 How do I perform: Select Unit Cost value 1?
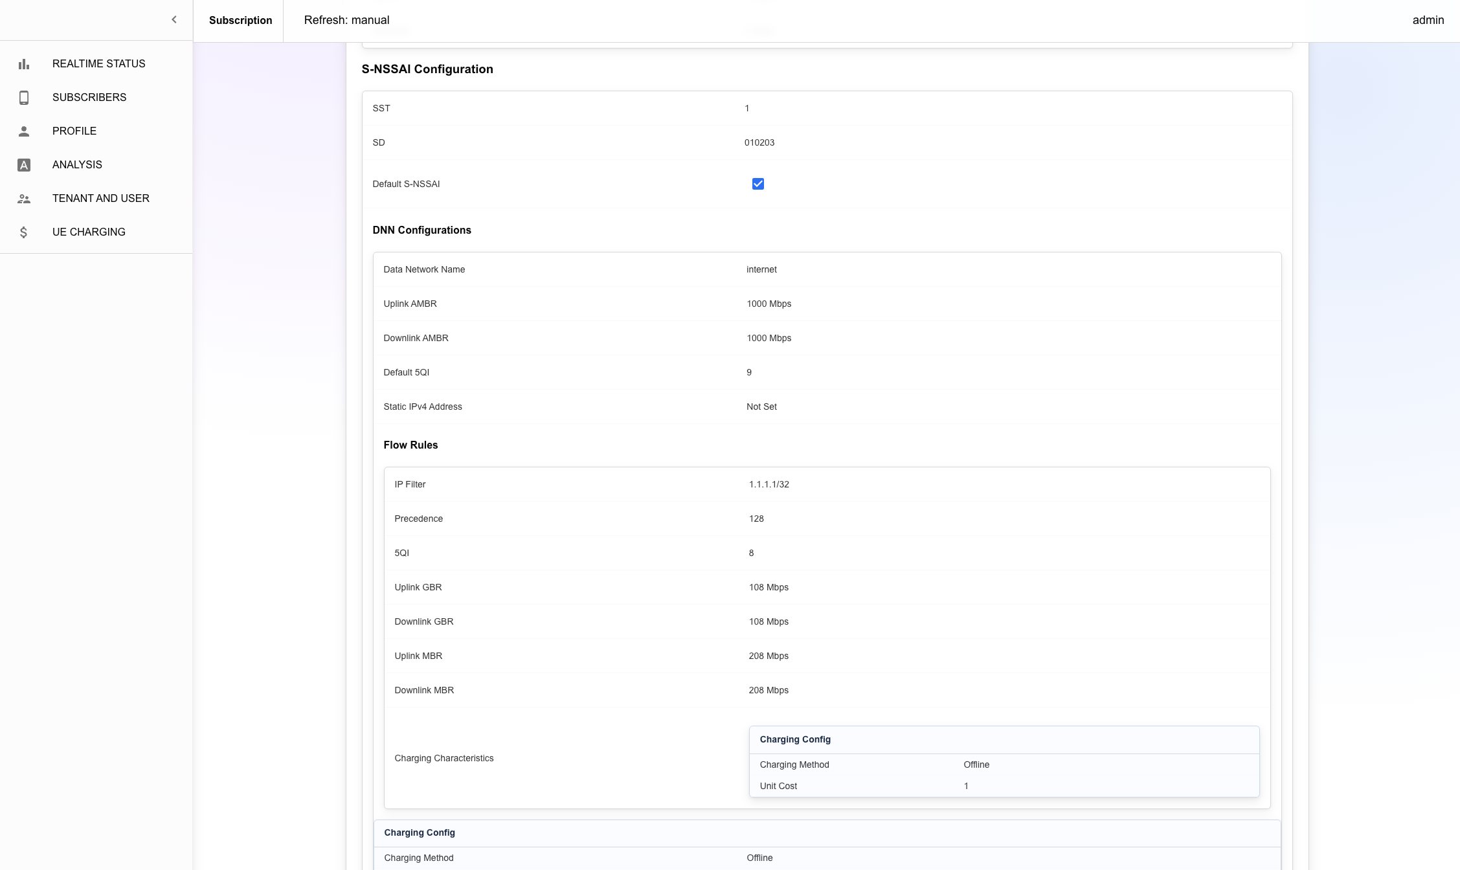966,786
